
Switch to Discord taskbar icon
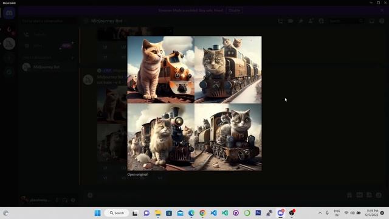281,213
